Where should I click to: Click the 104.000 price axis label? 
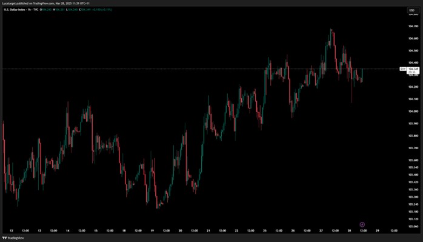point(413,112)
